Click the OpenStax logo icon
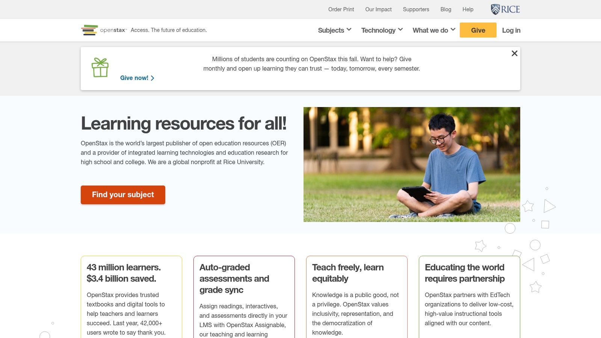 pyautogui.click(x=89, y=30)
